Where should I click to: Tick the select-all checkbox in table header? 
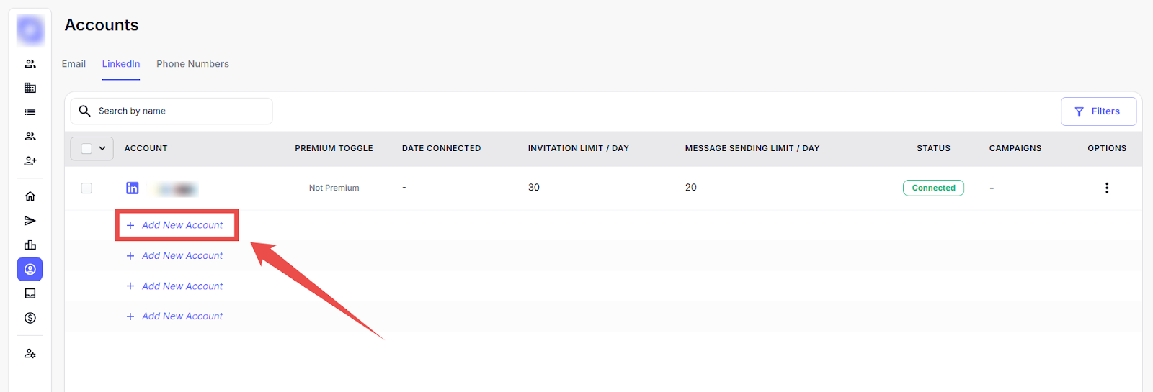click(x=86, y=148)
